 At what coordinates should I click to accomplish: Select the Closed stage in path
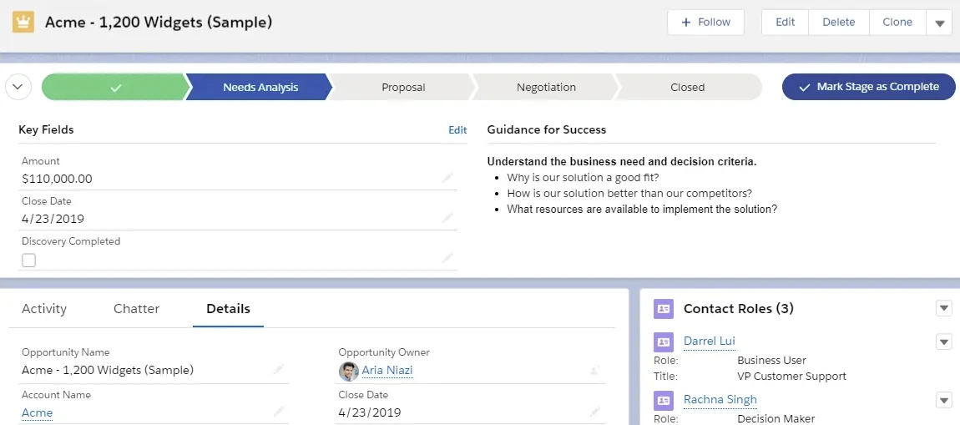688,87
